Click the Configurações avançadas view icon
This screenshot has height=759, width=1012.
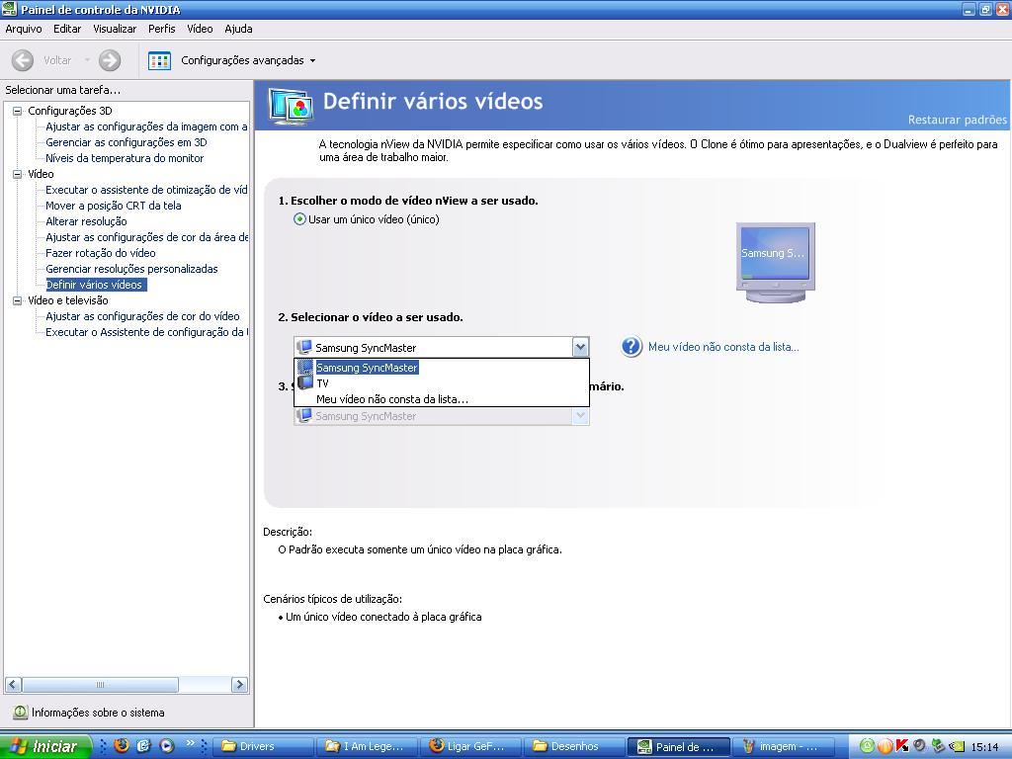(x=159, y=60)
